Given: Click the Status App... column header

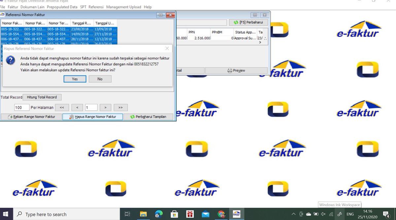Looking at the screenshot, I should tap(245, 32).
